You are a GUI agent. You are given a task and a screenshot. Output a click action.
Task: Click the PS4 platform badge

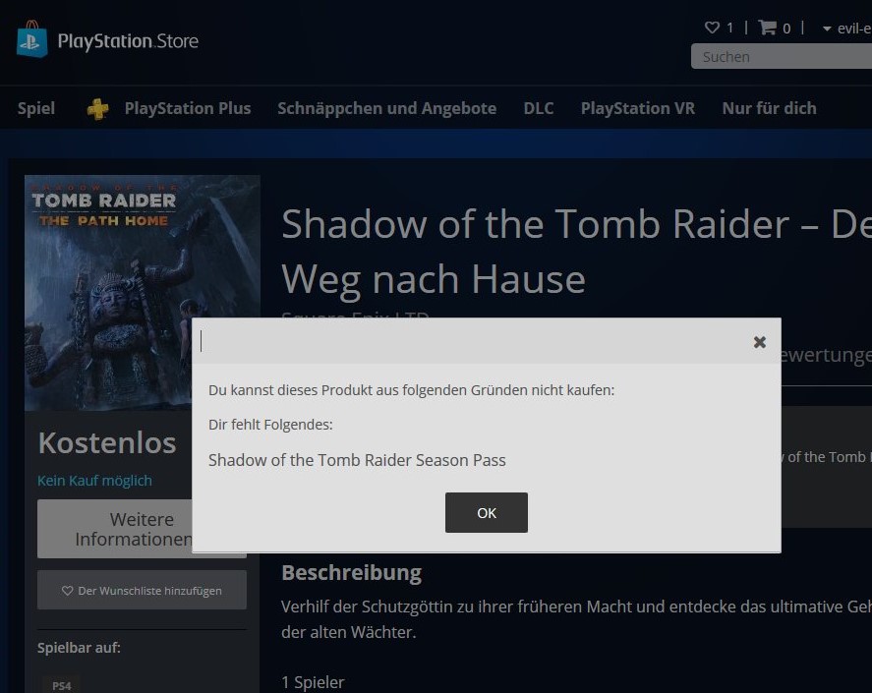pyautogui.click(x=62, y=684)
